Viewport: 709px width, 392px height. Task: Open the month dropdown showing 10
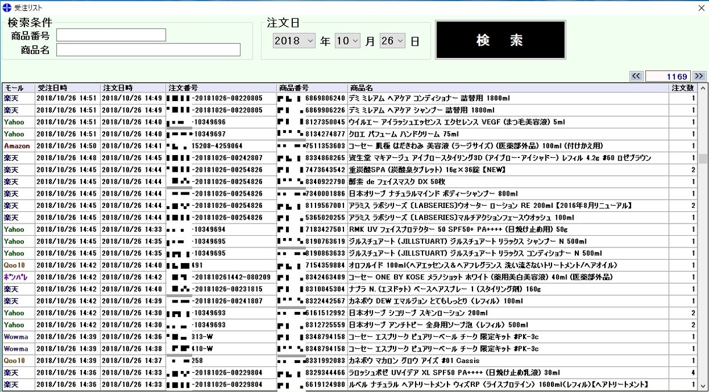click(347, 41)
